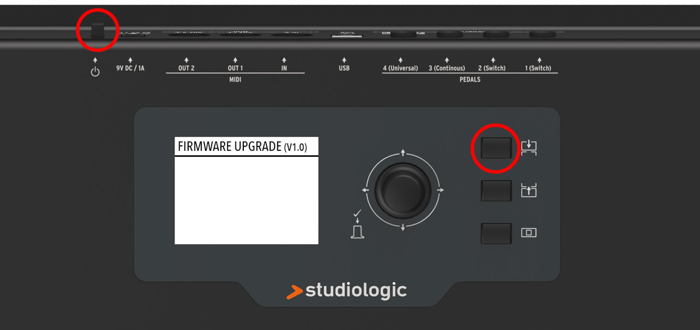Image resolution: width=700 pixels, height=330 pixels.
Task: Click the left arrow of the joystick ring
Action: 365,190
